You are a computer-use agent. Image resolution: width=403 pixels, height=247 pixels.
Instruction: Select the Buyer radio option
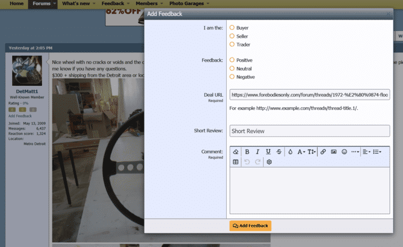click(x=232, y=28)
